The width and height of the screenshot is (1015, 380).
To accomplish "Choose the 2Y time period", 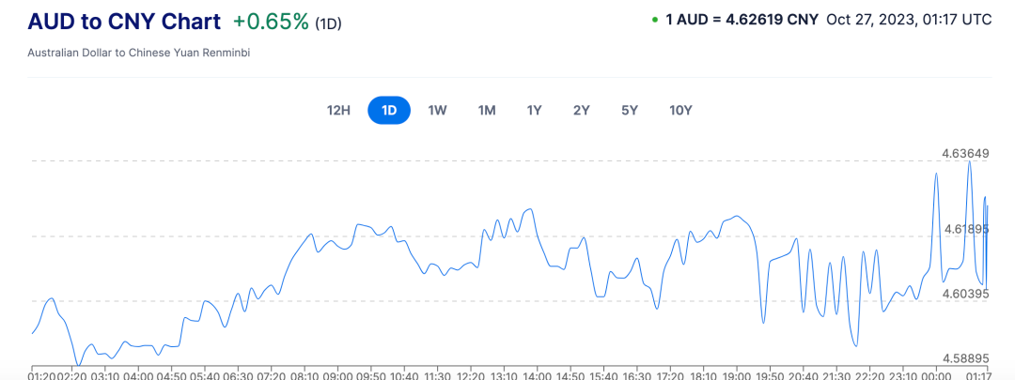I will pos(582,110).
